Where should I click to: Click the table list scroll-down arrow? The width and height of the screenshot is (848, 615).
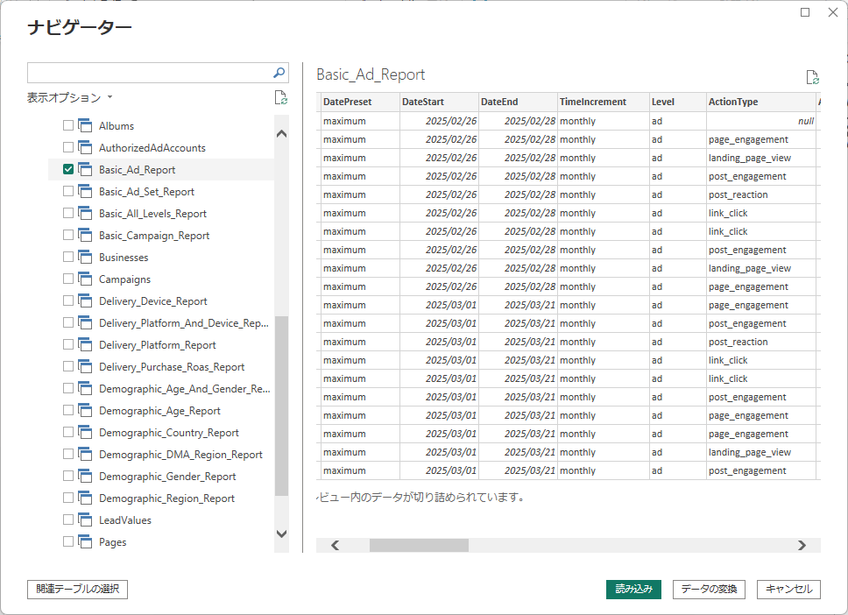[x=281, y=534]
